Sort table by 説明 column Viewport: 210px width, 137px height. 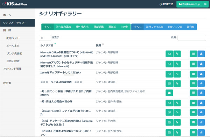pyautogui.click(x=99, y=45)
